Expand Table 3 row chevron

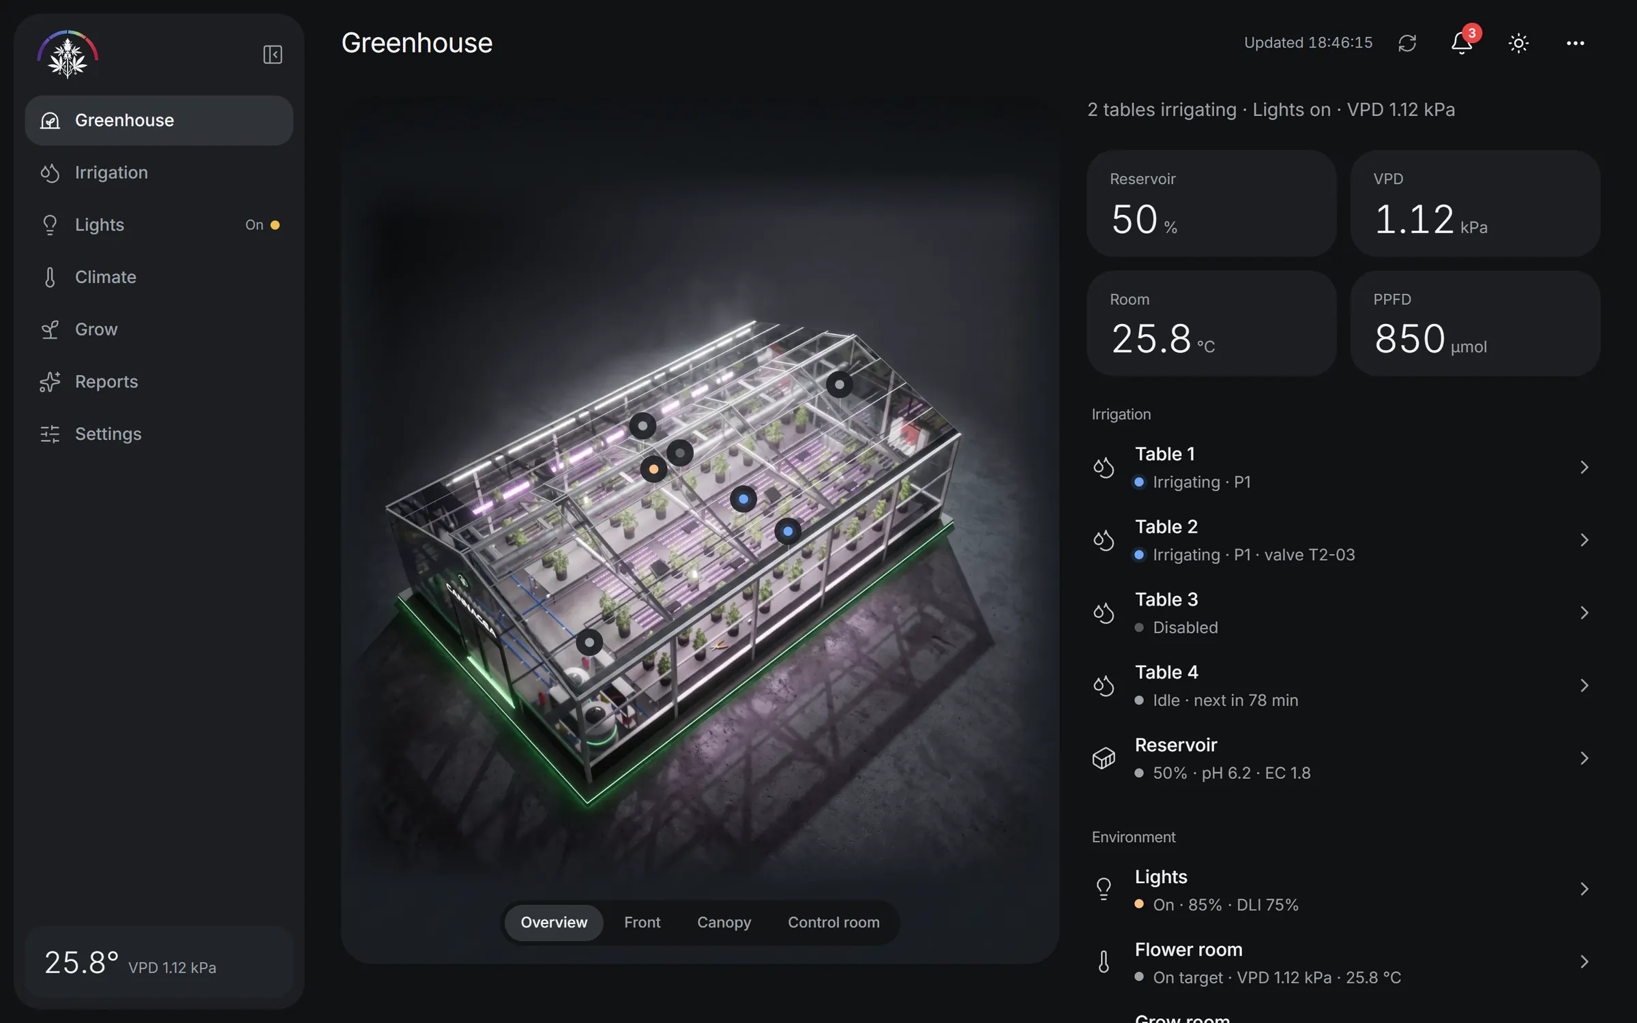coord(1584,612)
